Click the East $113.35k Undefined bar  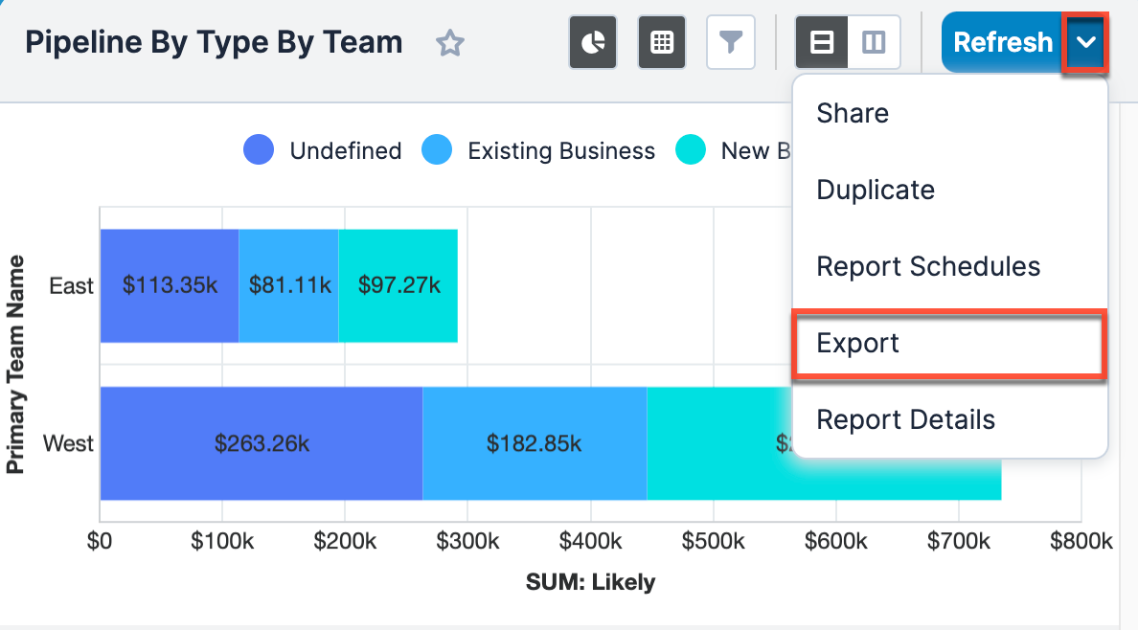(169, 285)
